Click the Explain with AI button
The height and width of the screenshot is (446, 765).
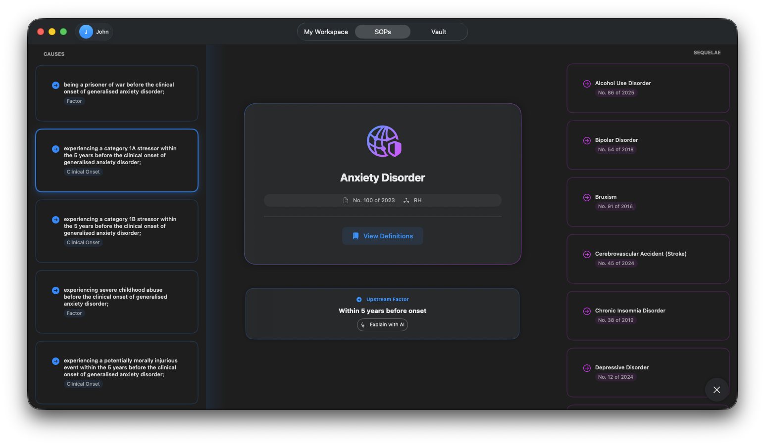(382, 325)
